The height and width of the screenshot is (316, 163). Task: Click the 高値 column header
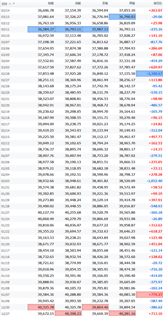tap(78, 4)
